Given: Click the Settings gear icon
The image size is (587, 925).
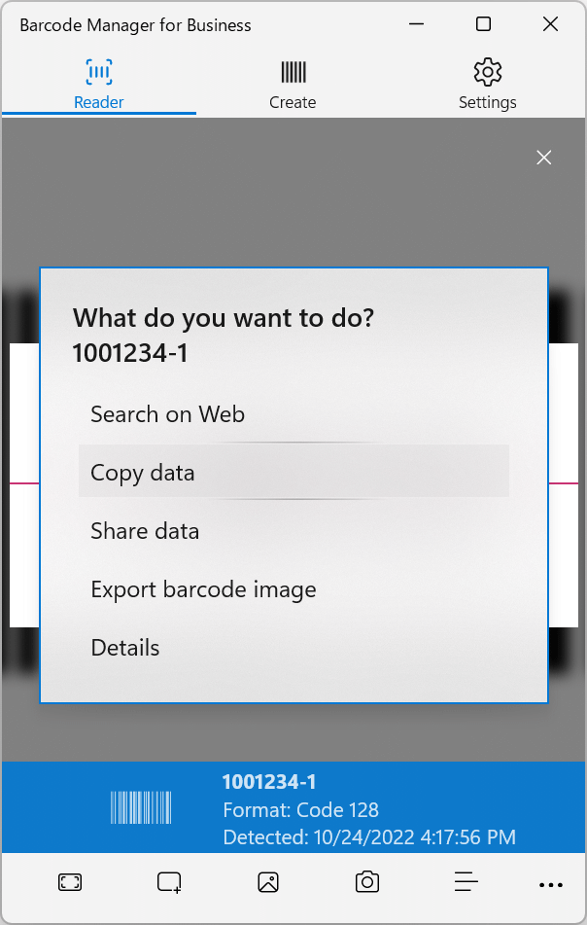Looking at the screenshot, I should (487, 71).
